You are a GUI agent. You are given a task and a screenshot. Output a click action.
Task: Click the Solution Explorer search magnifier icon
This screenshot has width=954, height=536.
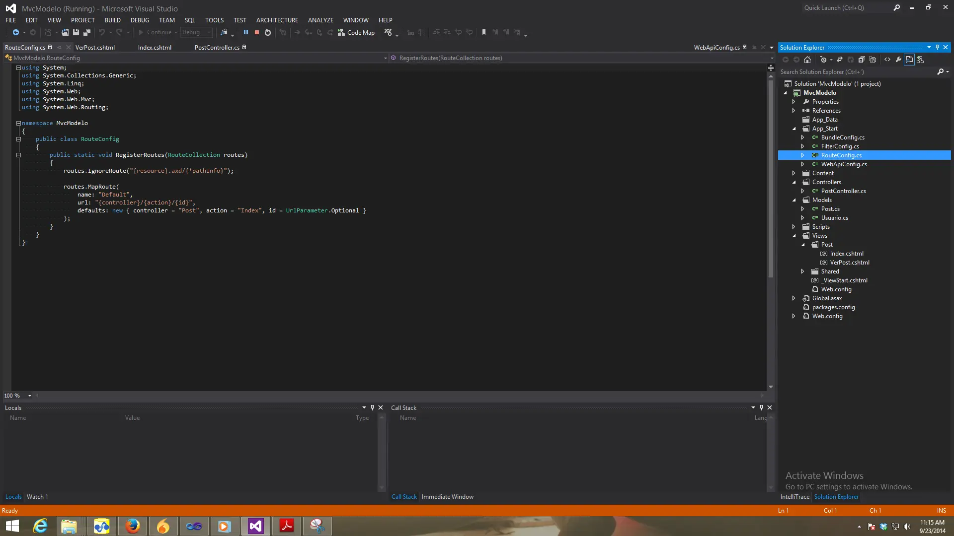(940, 72)
